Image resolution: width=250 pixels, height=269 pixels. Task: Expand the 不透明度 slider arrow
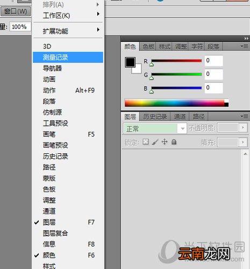tap(243, 128)
